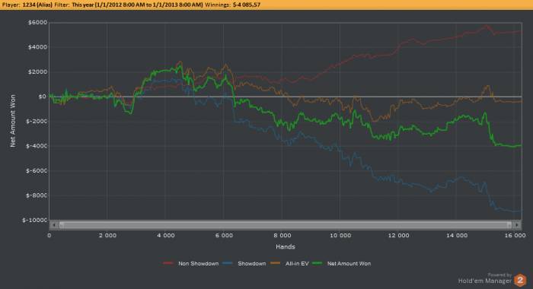Click the Winnings value '$-4 085,57'
This screenshot has height=289, width=533.
(x=247, y=5)
